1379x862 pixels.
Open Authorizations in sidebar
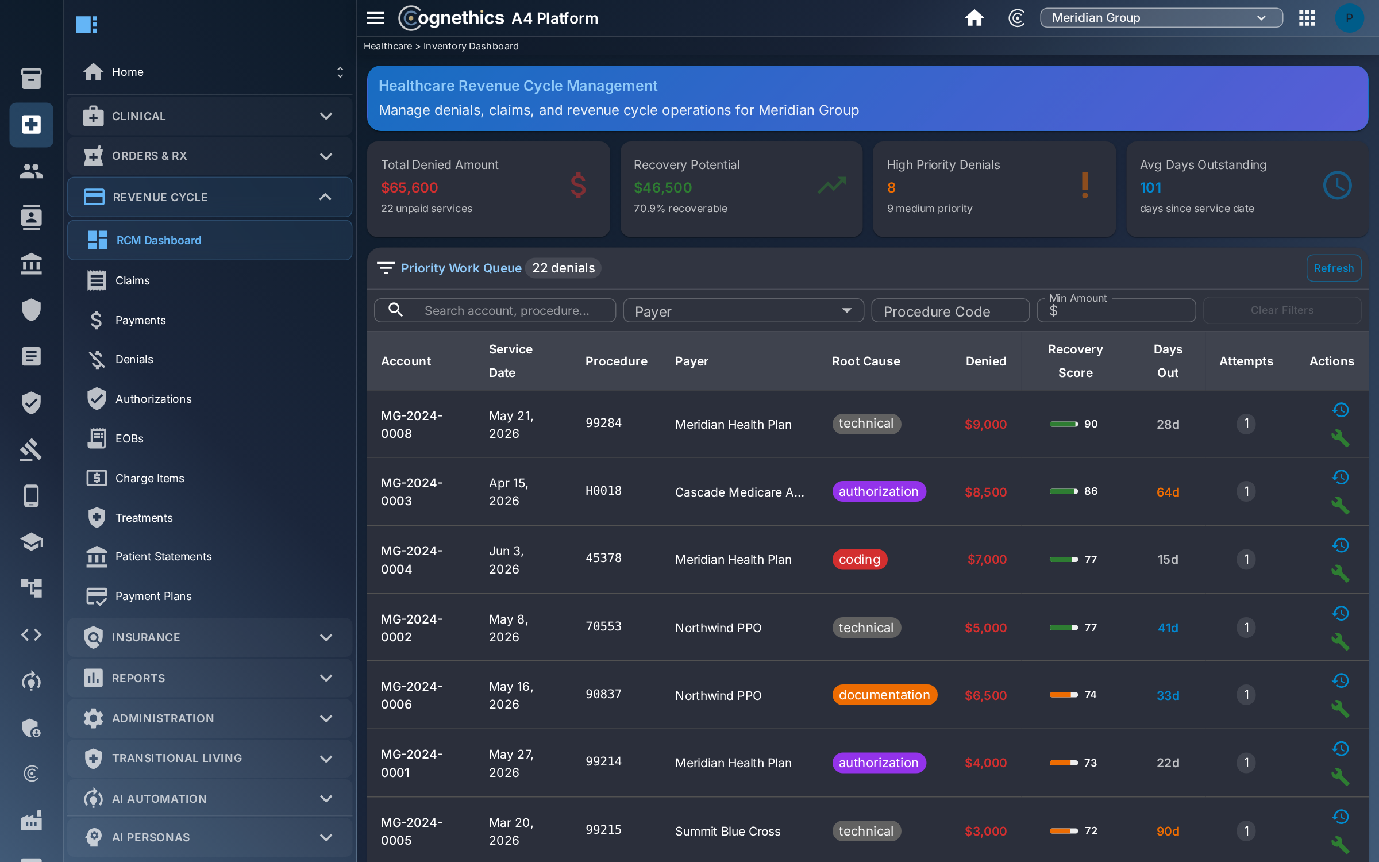(x=210, y=399)
